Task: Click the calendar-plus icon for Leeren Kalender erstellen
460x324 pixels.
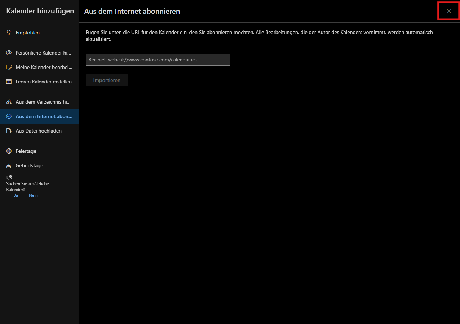Action: click(9, 82)
